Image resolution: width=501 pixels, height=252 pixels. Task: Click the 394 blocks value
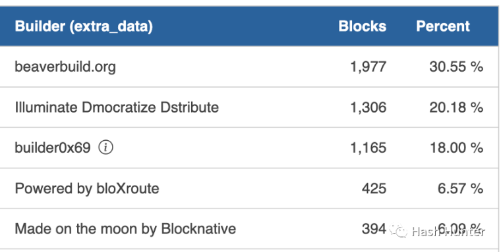374,229
